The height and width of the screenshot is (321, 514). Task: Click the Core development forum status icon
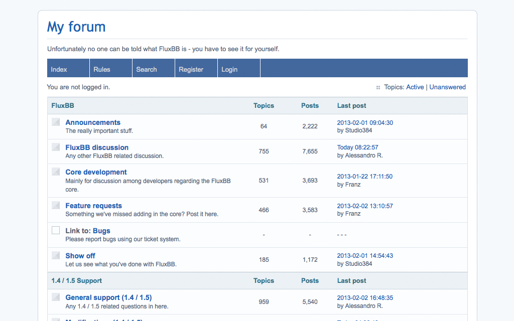click(56, 172)
